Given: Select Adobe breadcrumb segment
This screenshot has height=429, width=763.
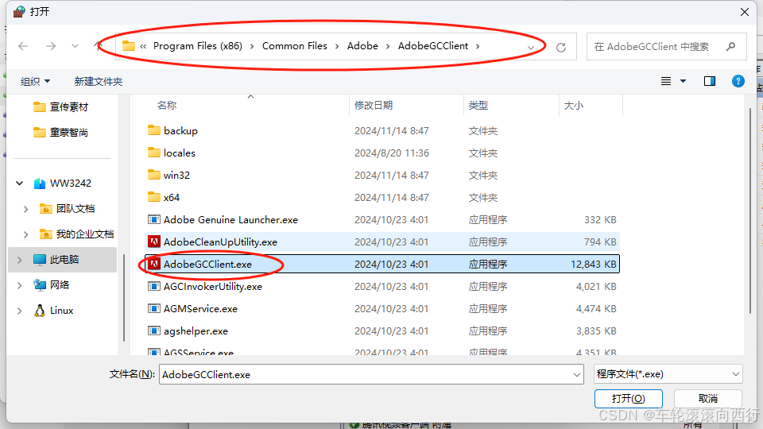Looking at the screenshot, I should coord(362,46).
